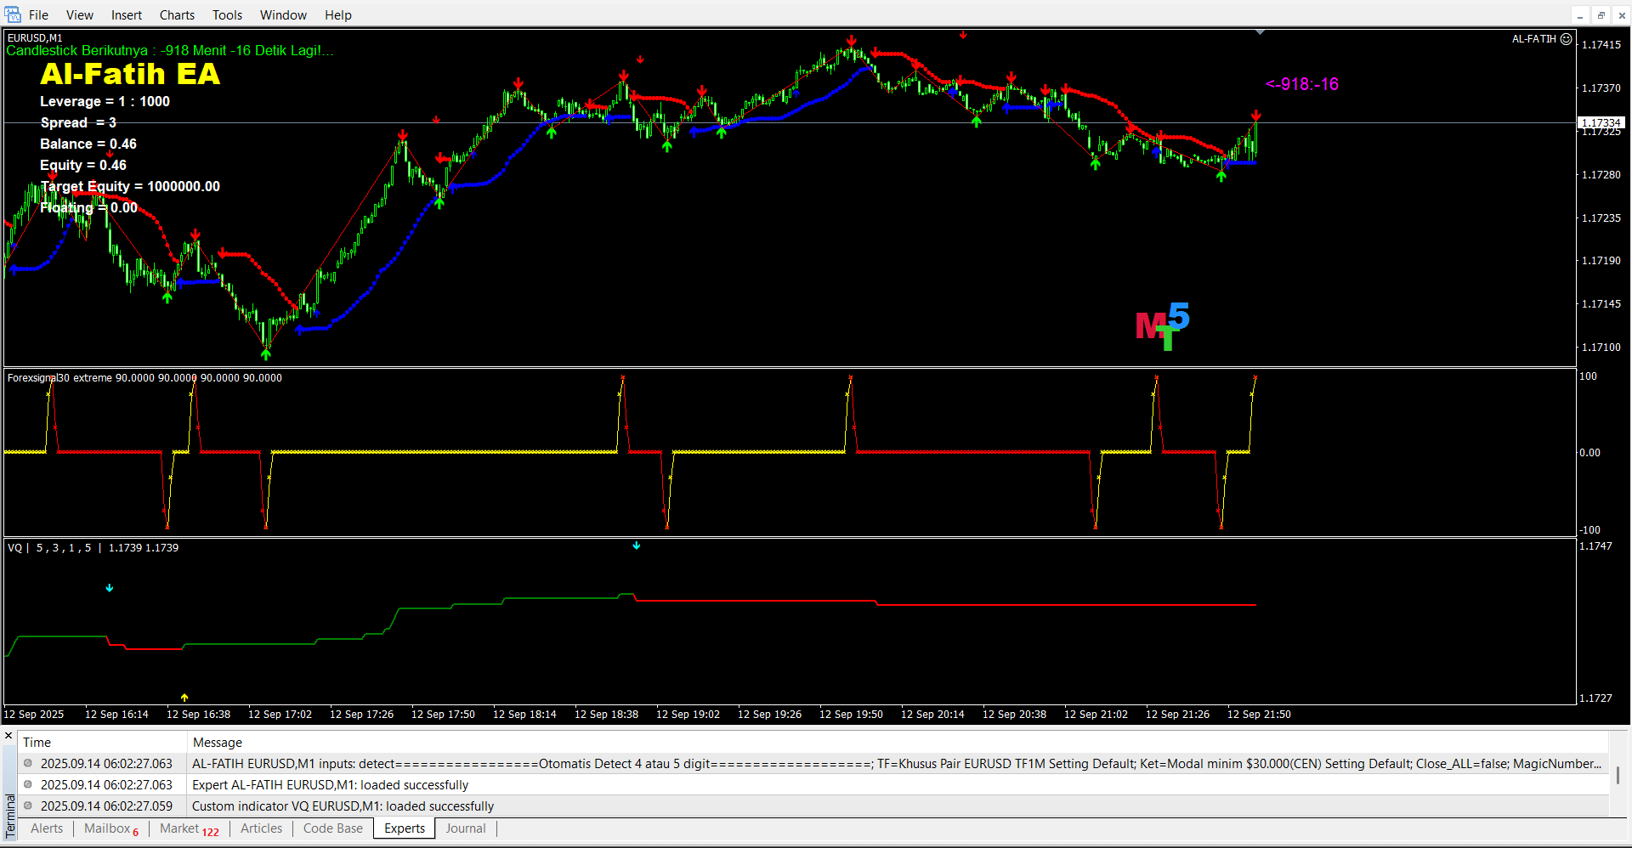The width and height of the screenshot is (1632, 848).
Task: Click the chart shift triangle marker at the chart's top edge
Action: pos(1261,32)
